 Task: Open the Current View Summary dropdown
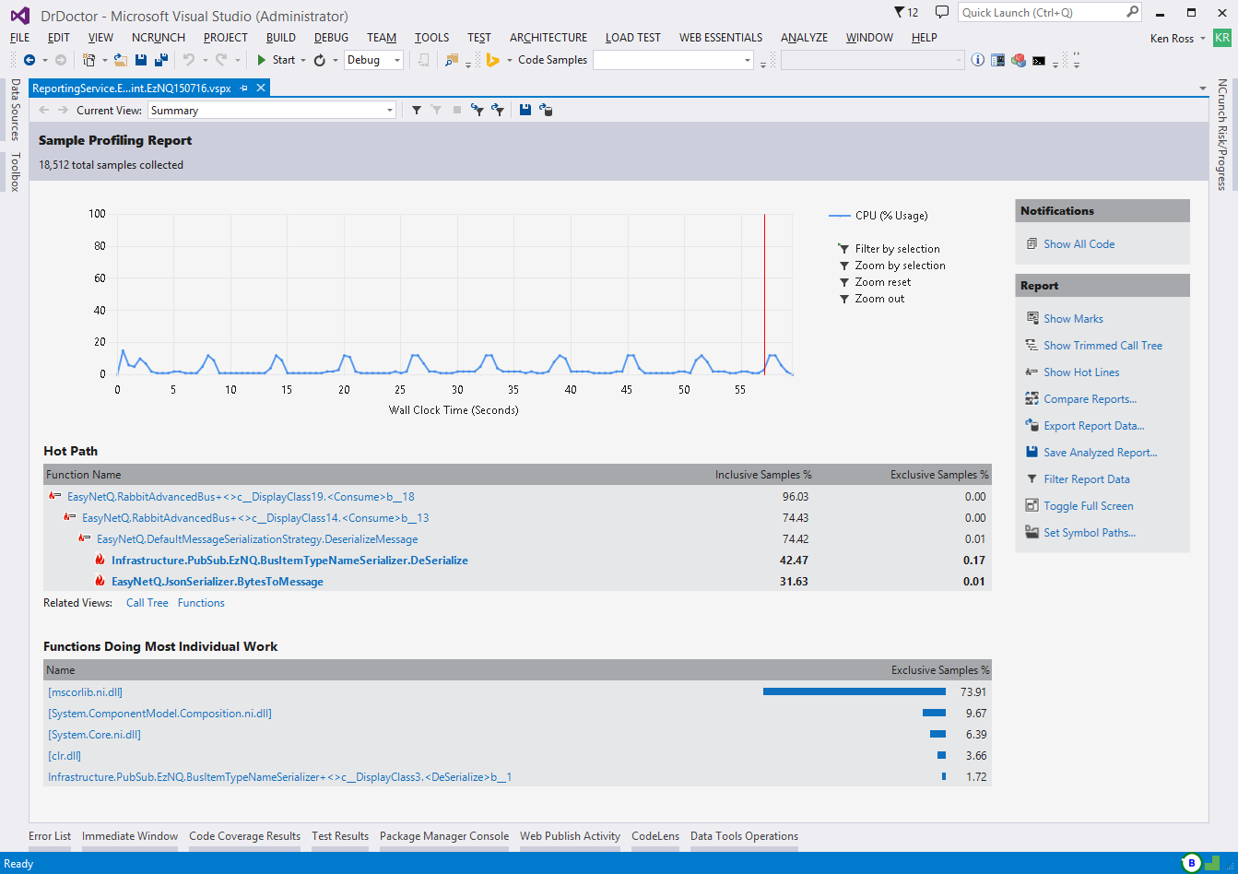(271, 110)
